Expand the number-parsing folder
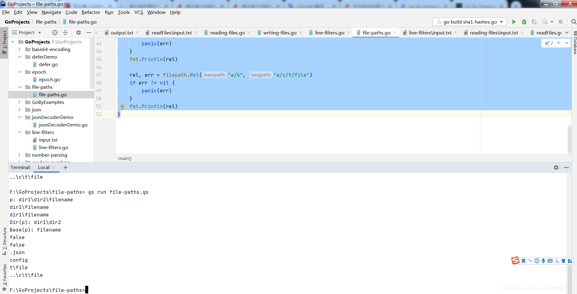This screenshot has width=577, height=294. (x=19, y=155)
